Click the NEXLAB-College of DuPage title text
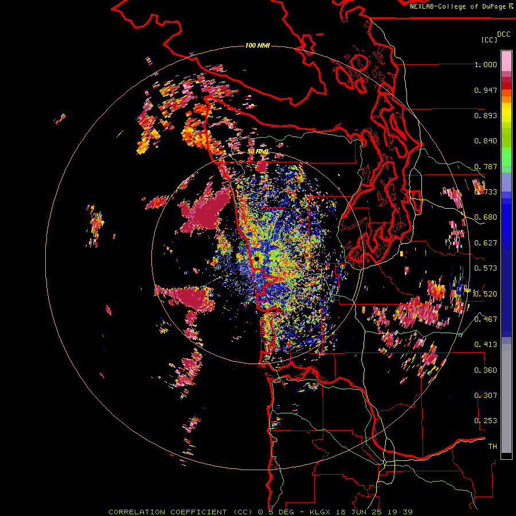516x516 pixels. click(461, 6)
